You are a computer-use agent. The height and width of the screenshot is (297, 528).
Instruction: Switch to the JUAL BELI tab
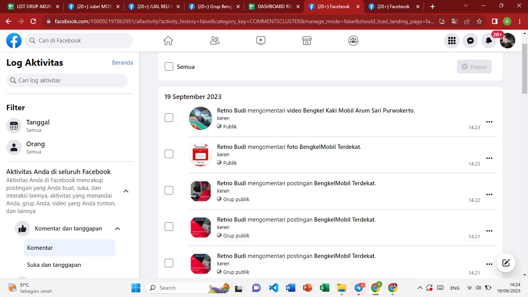pos(154,7)
